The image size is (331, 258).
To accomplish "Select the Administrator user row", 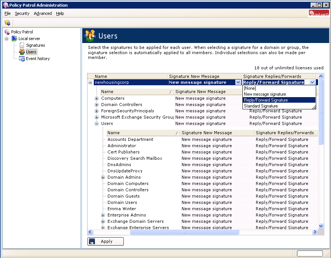I will pos(212,146).
